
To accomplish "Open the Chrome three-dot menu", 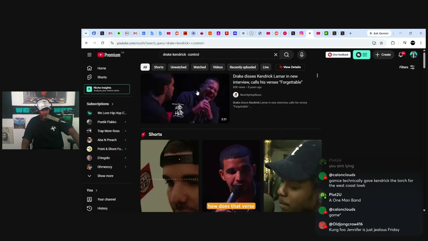I will (421, 43).
